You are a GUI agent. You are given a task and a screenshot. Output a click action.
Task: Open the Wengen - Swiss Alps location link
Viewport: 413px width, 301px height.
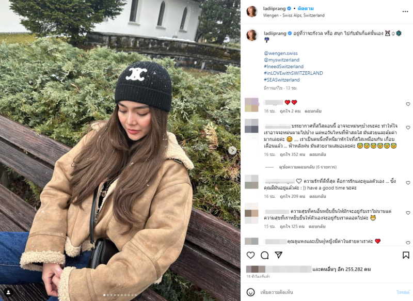[x=294, y=15]
